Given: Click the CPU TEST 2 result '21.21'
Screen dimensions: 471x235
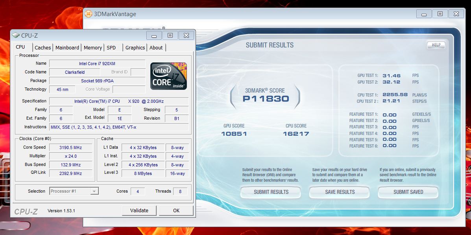Looking at the screenshot, I should (392, 101).
